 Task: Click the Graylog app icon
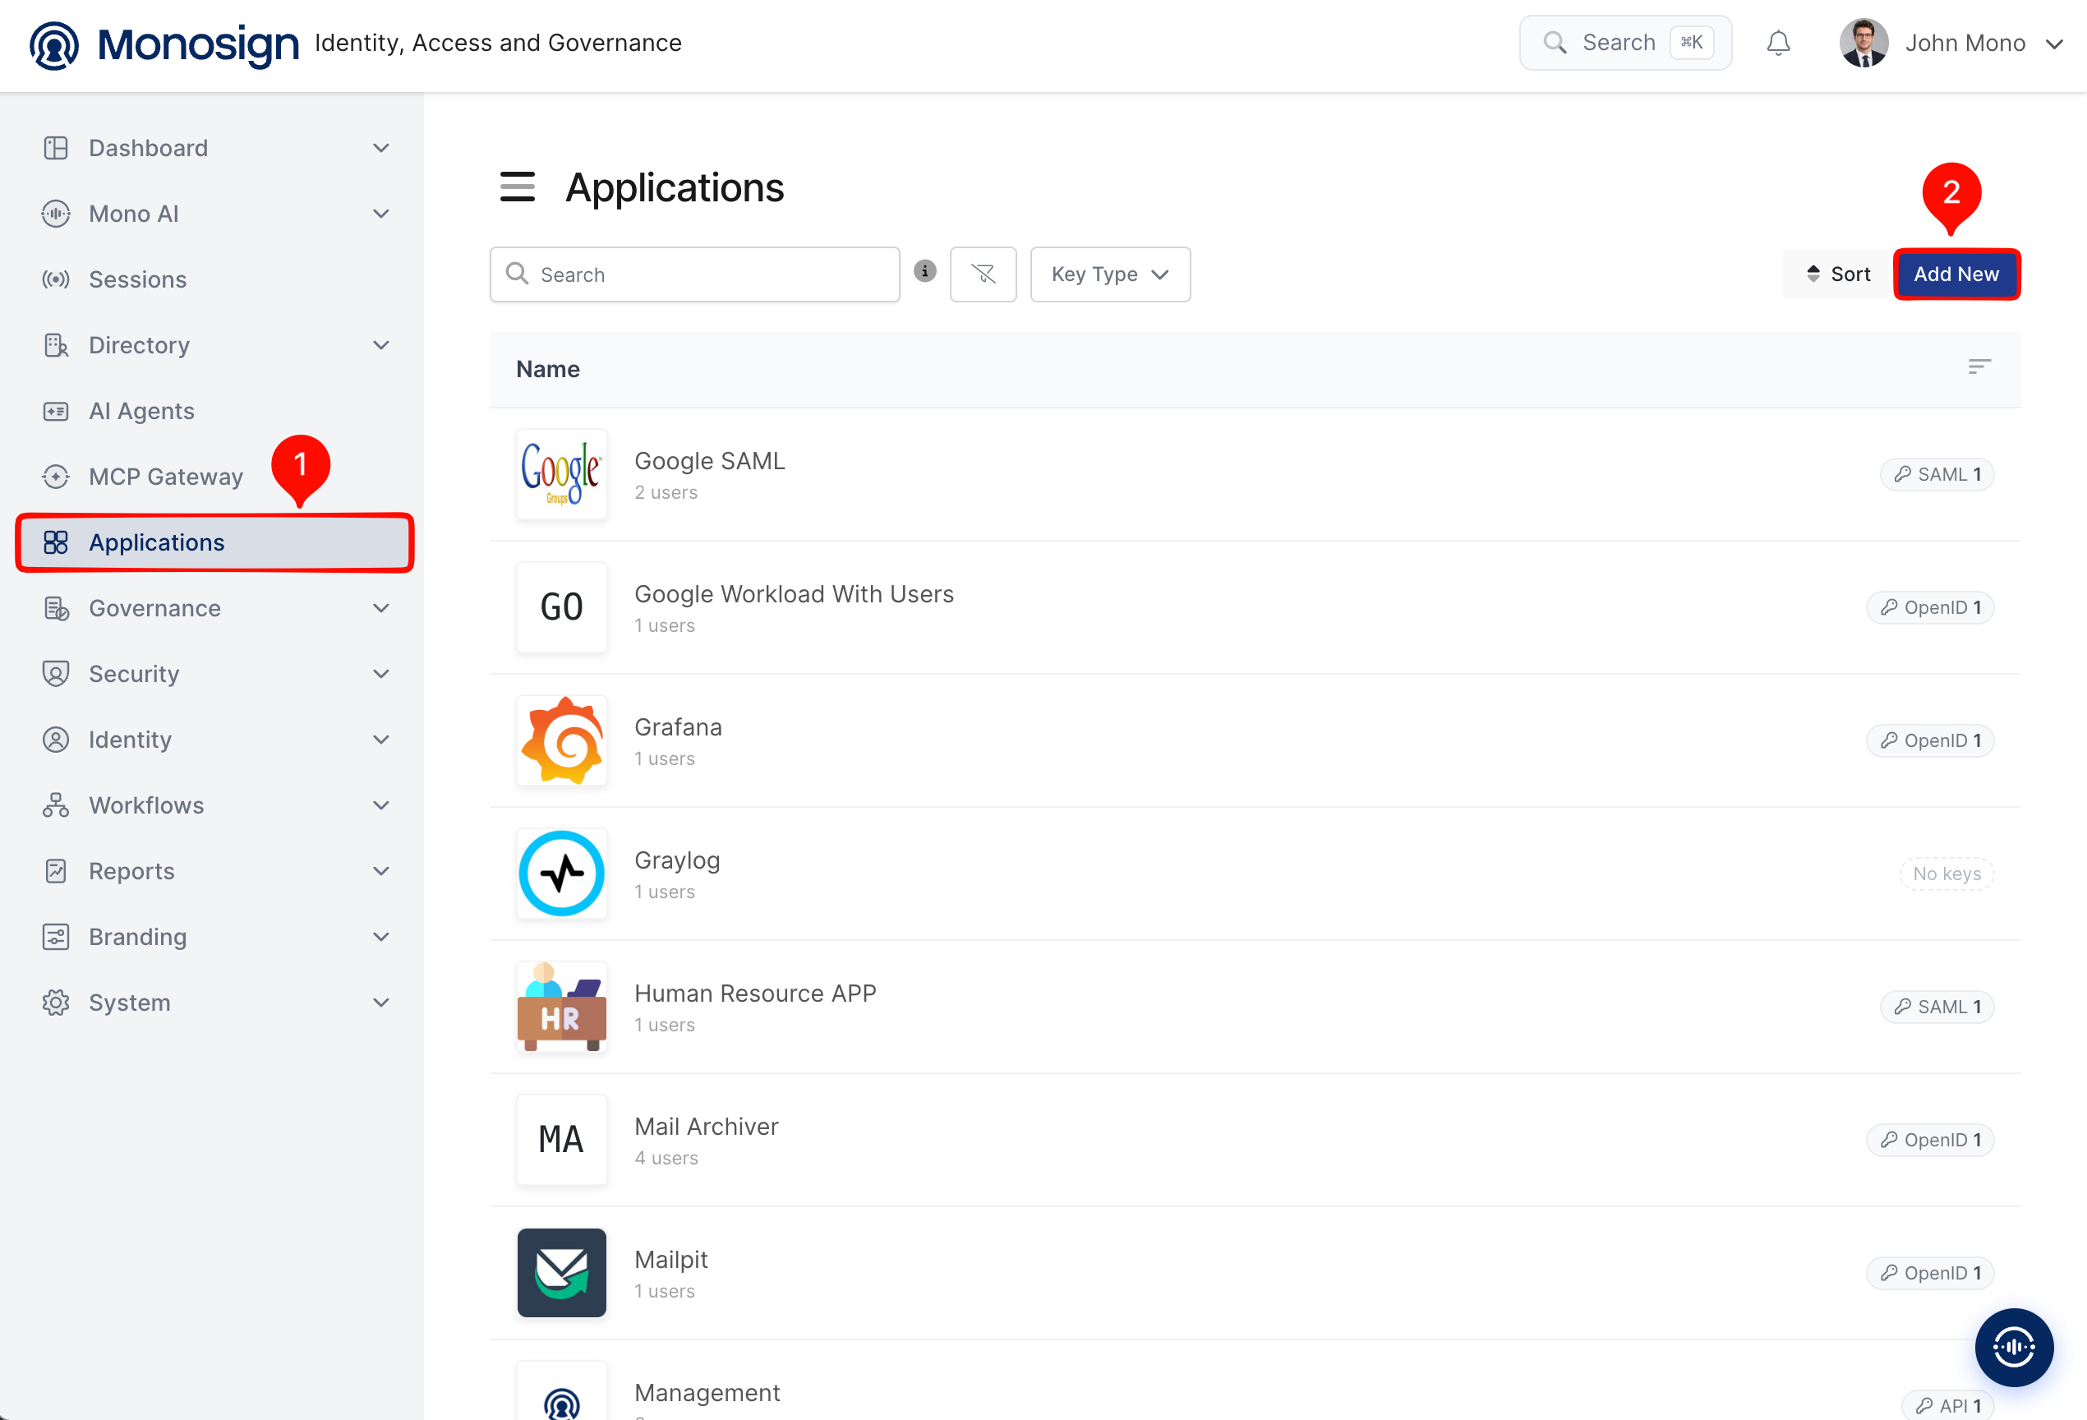[x=561, y=873]
